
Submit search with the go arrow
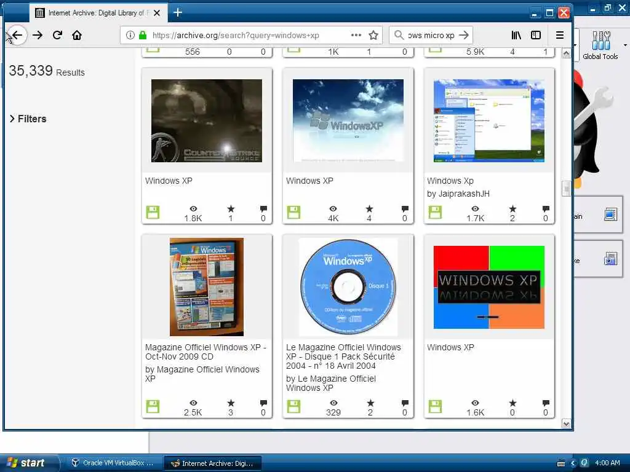pos(464,35)
